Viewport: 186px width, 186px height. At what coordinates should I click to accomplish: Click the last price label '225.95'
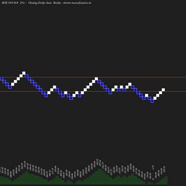164,169
